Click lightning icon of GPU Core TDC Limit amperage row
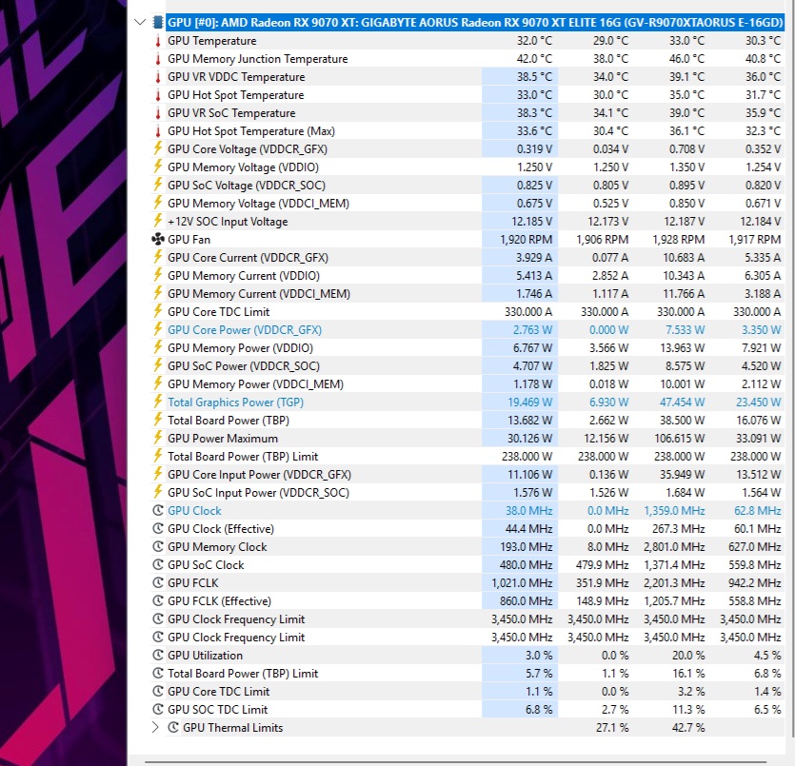This screenshot has width=795, height=766. pyautogui.click(x=158, y=311)
